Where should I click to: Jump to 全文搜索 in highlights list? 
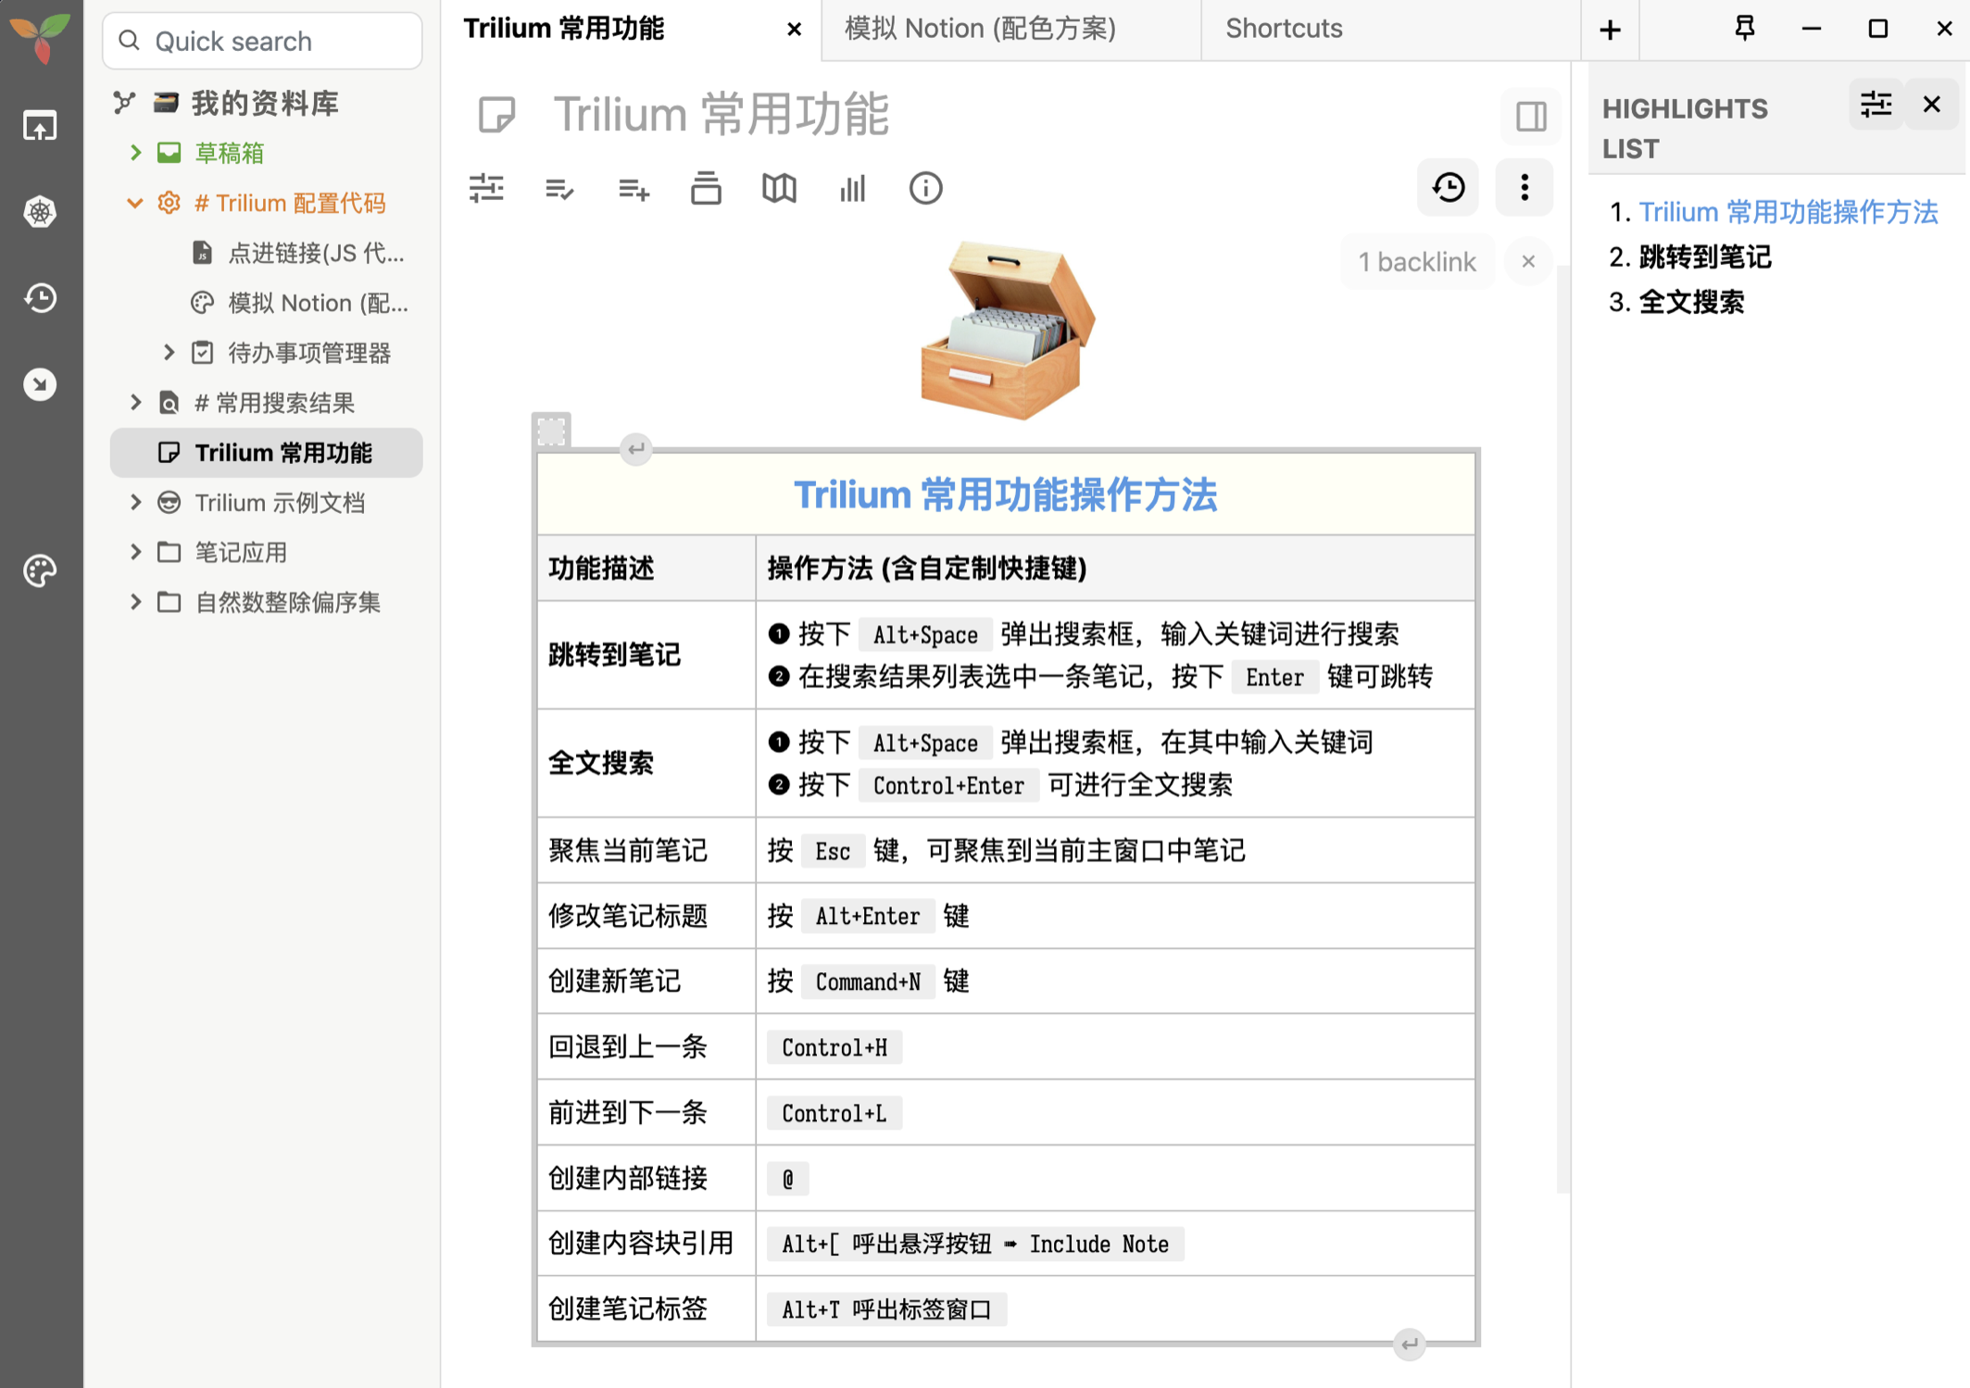tap(1691, 302)
